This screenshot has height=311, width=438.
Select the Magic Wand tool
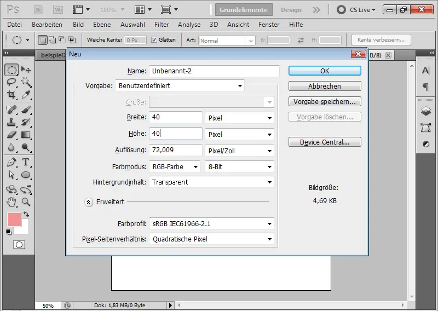[x=26, y=82]
